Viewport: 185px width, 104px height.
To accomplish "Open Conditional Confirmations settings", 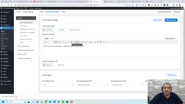I will pyautogui.click(x=25, y=50).
